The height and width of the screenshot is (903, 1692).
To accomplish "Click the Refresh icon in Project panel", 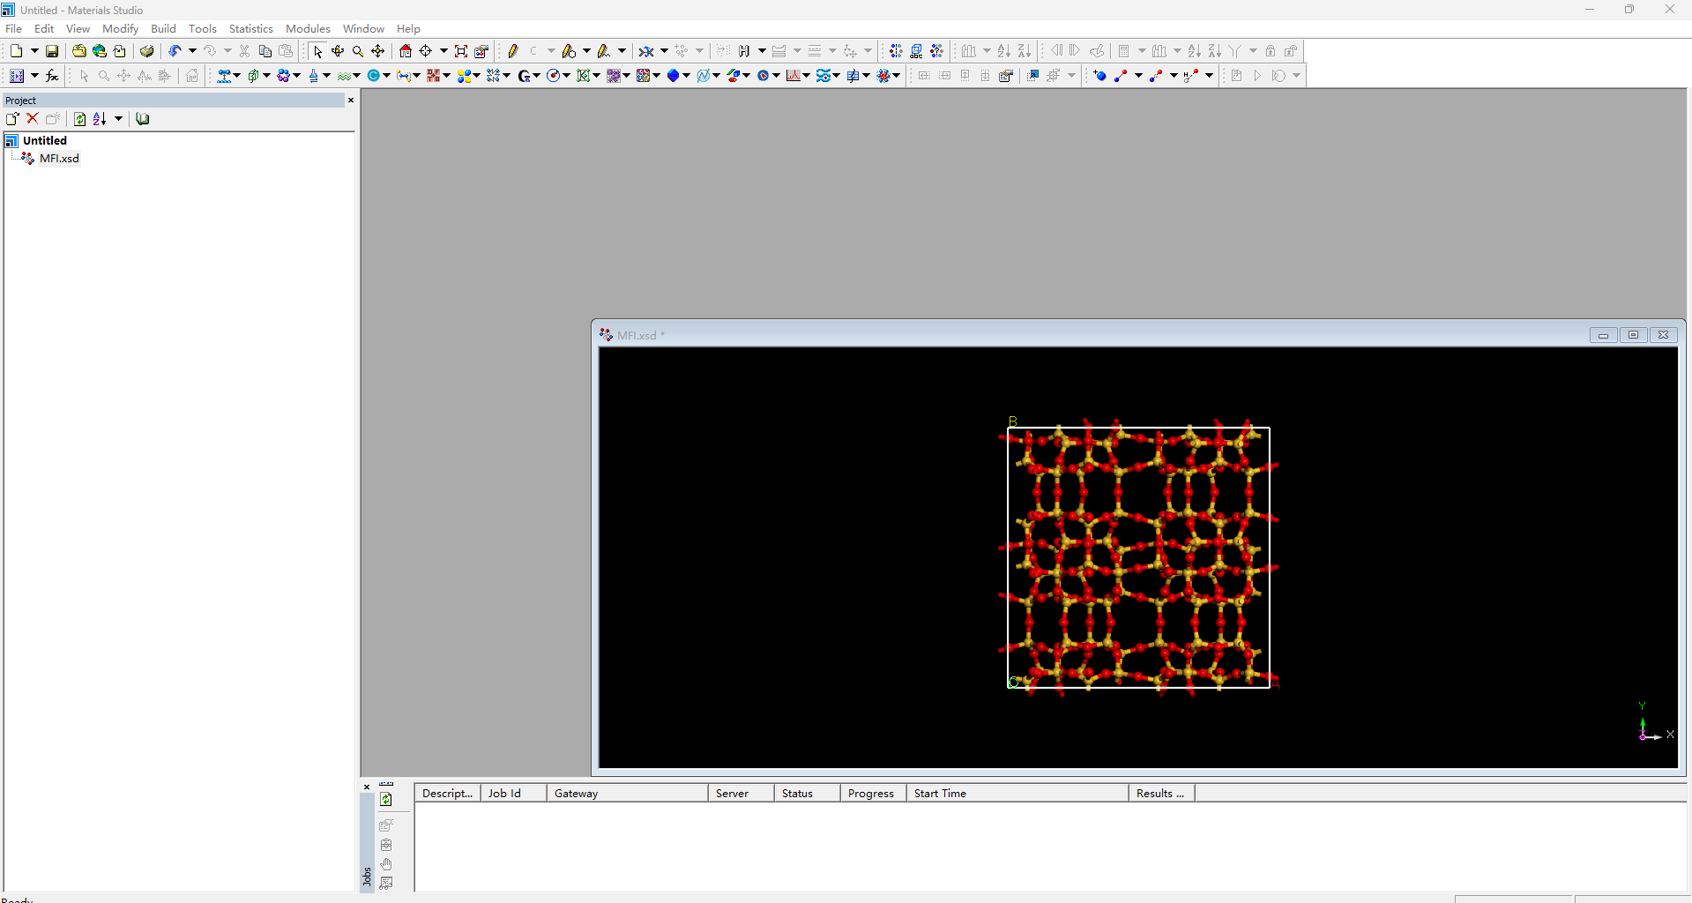I will (79, 119).
